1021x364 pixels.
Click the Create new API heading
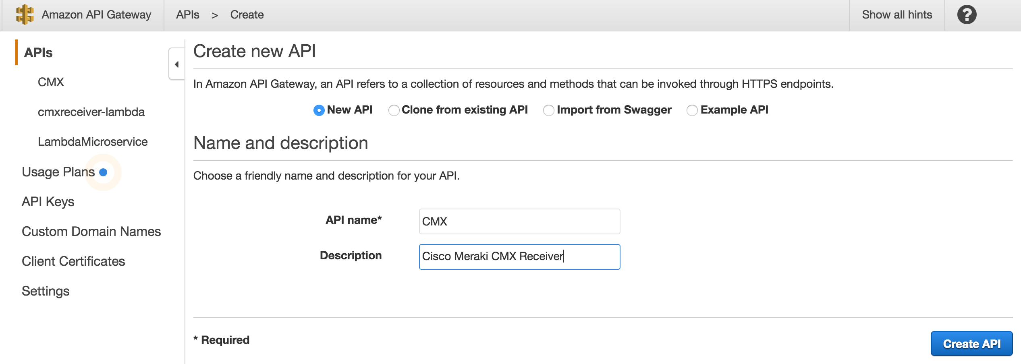coord(254,52)
